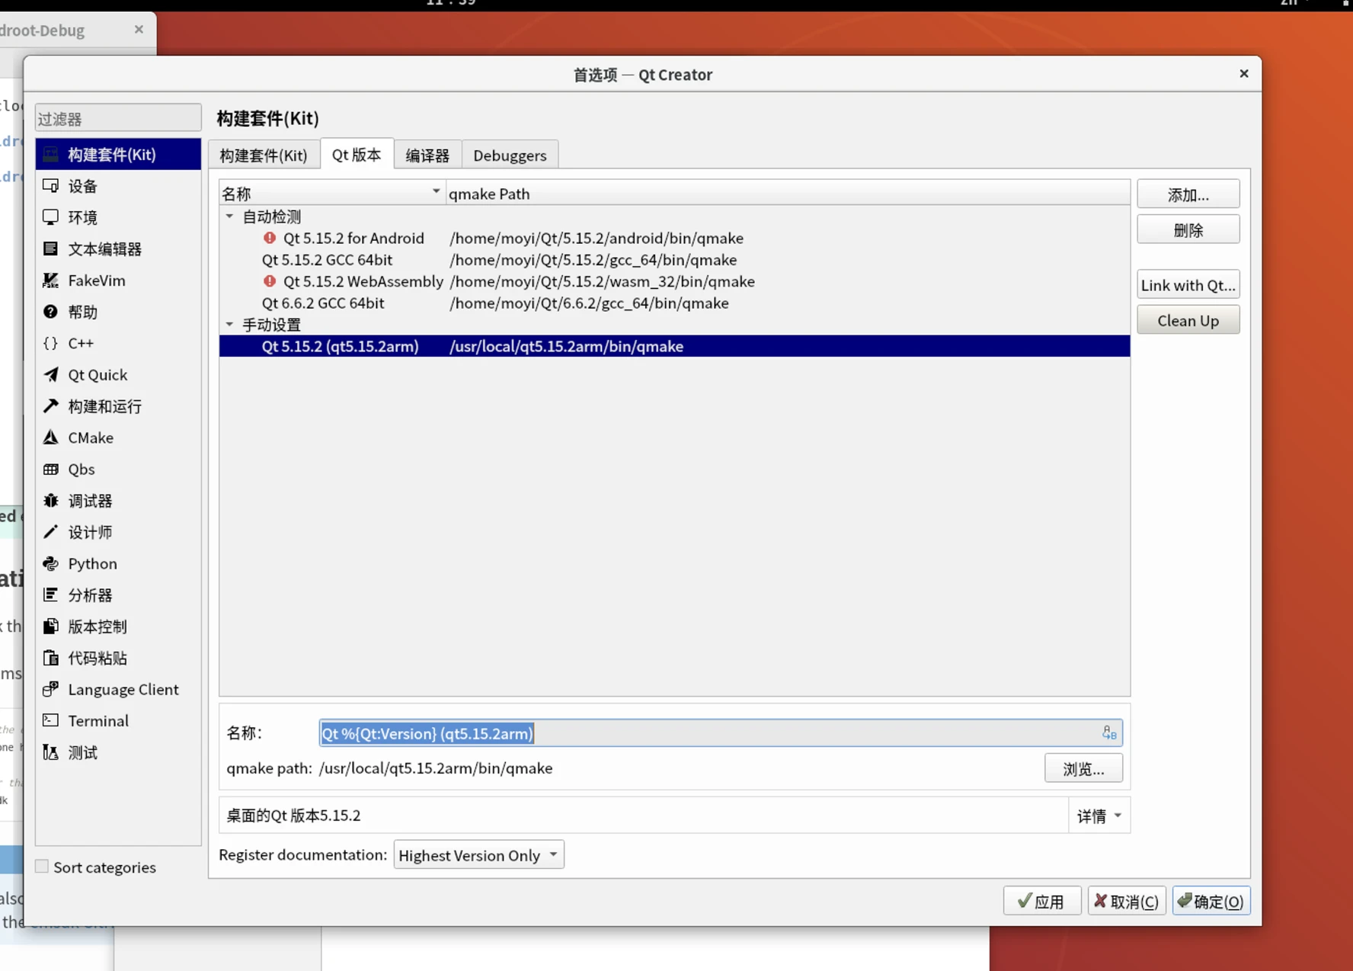Select the Qt 6.6.2 GCC 64bit version

[323, 303]
